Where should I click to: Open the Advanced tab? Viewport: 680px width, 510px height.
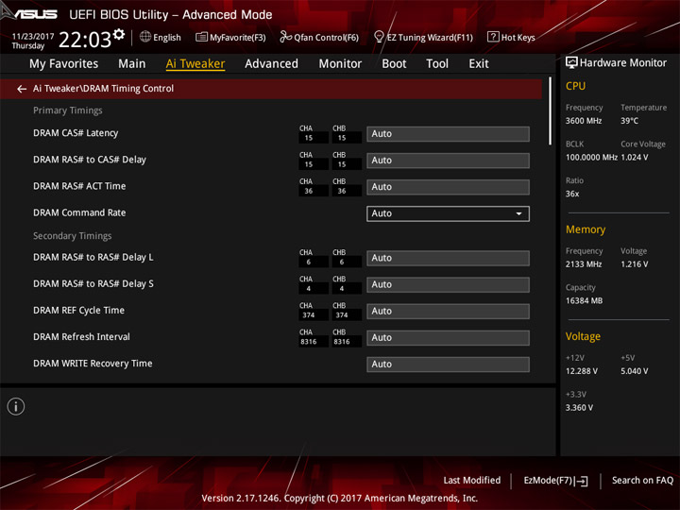pos(271,64)
